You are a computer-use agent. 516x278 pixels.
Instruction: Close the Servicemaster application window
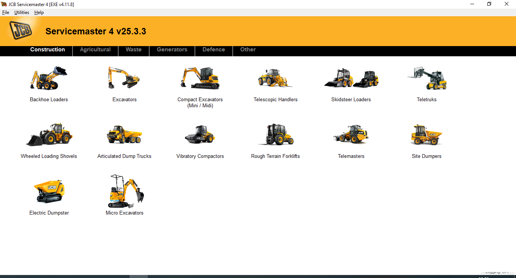coord(507,4)
